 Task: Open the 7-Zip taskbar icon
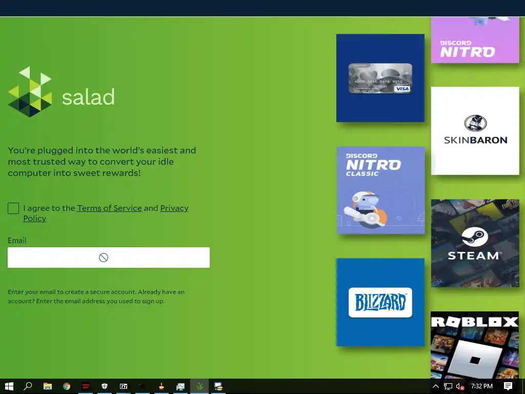(124, 386)
